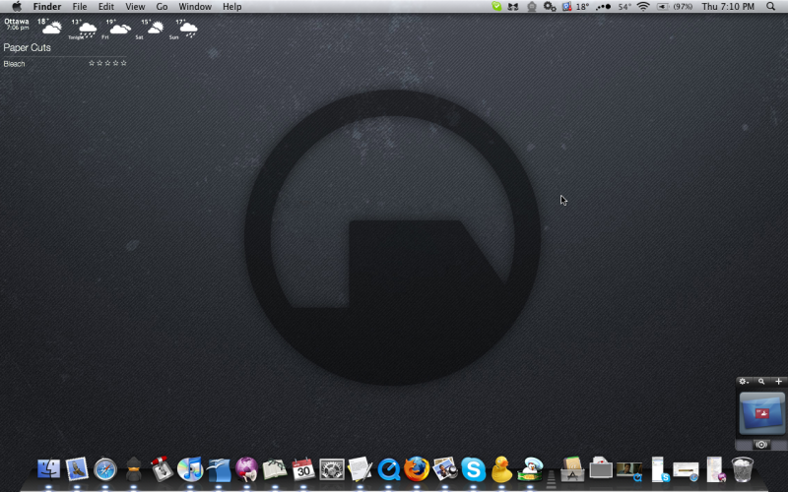Click the camera capture button on widget
The height and width of the screenshot is (492, 788).
click(x=761, y=445)
